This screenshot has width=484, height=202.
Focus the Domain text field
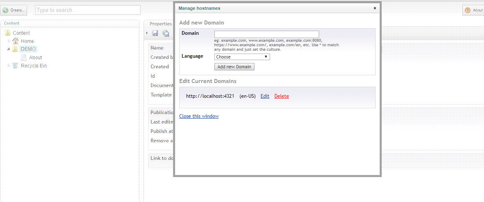coord(266,34)
